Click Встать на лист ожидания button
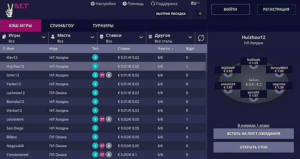The height and width of the screenshot is (159, 300). pos(254,133)
